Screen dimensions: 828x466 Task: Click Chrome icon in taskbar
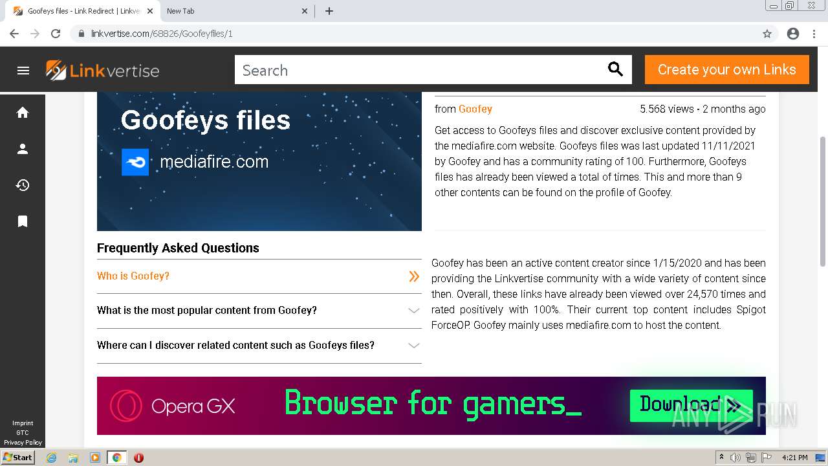[116, 458]
